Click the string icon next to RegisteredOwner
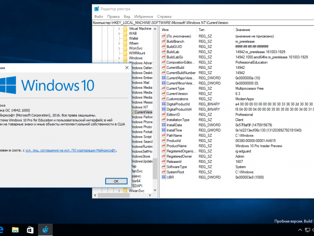314x236 pixels. tap(164, 156)
